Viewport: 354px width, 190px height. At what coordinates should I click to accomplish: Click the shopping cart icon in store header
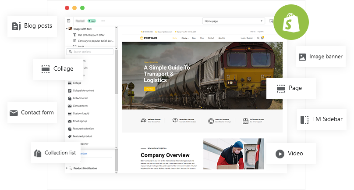[262, 38]
